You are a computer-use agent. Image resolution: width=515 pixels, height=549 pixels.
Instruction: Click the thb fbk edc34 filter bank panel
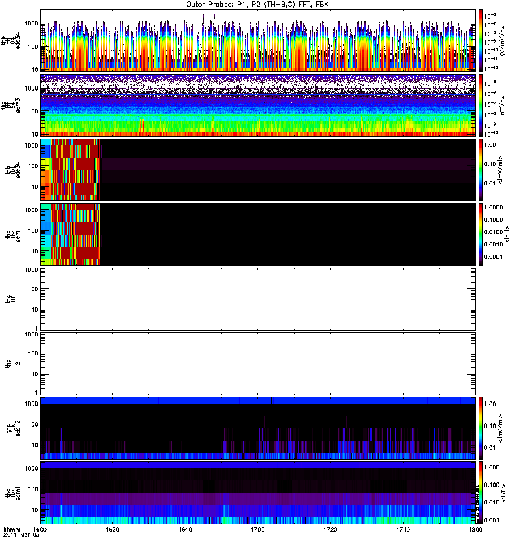(258, 170)
